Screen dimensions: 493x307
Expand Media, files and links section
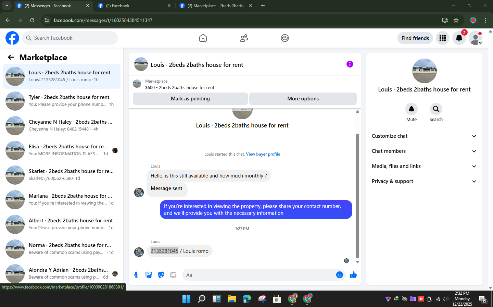tap(424, 166)
